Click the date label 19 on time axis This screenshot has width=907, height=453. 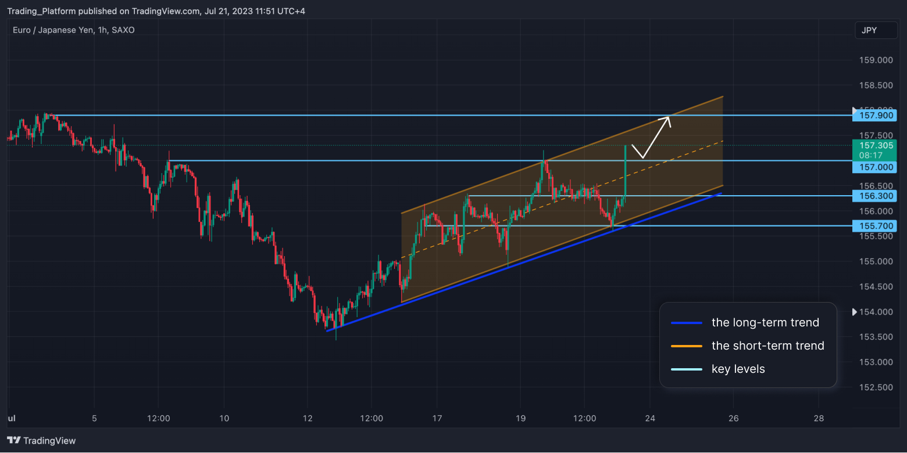[x=520, y=418]
